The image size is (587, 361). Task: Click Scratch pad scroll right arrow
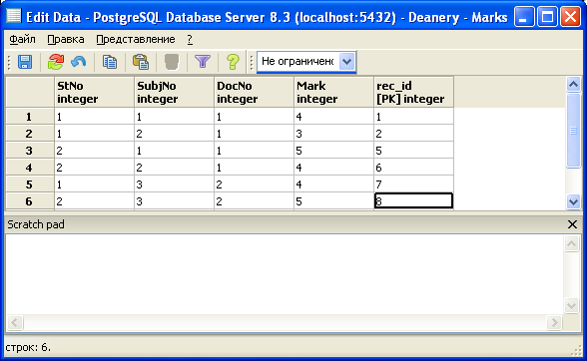click(x=554, y=322)
